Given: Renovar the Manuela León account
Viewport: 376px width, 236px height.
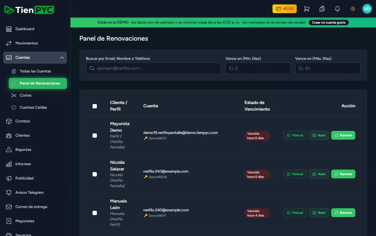Looking at the screenshot, I should 343,213.
